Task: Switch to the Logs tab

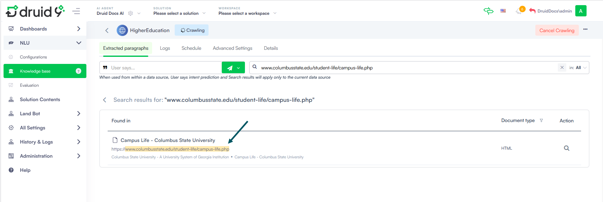Action: click(x=165, y=48)
